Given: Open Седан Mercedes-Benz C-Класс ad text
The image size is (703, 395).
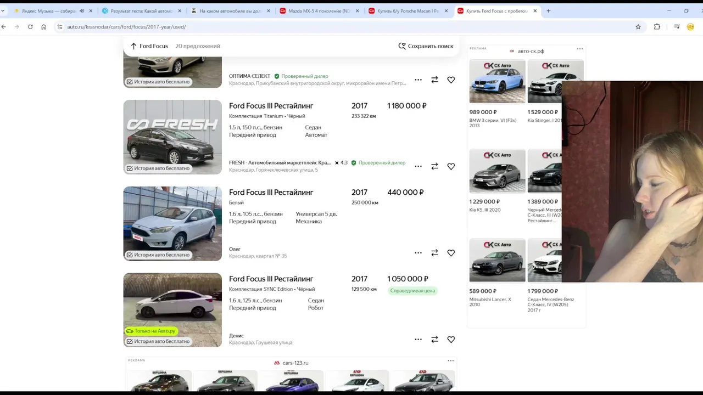Looking at the screenshot, I should coord(551,304).
